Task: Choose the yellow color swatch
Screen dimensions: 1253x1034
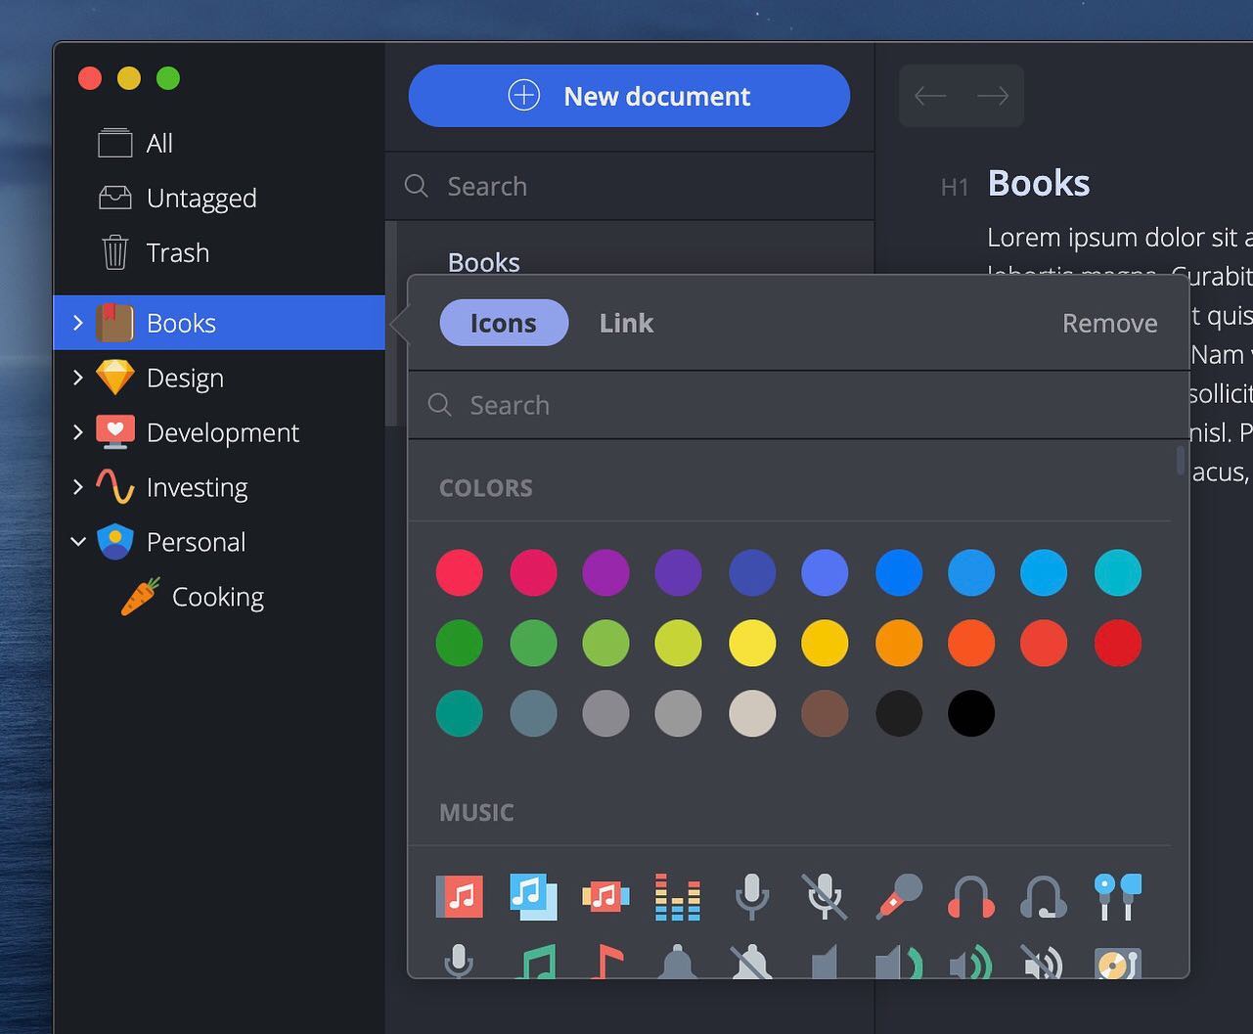Action: [x=752, y=644]
